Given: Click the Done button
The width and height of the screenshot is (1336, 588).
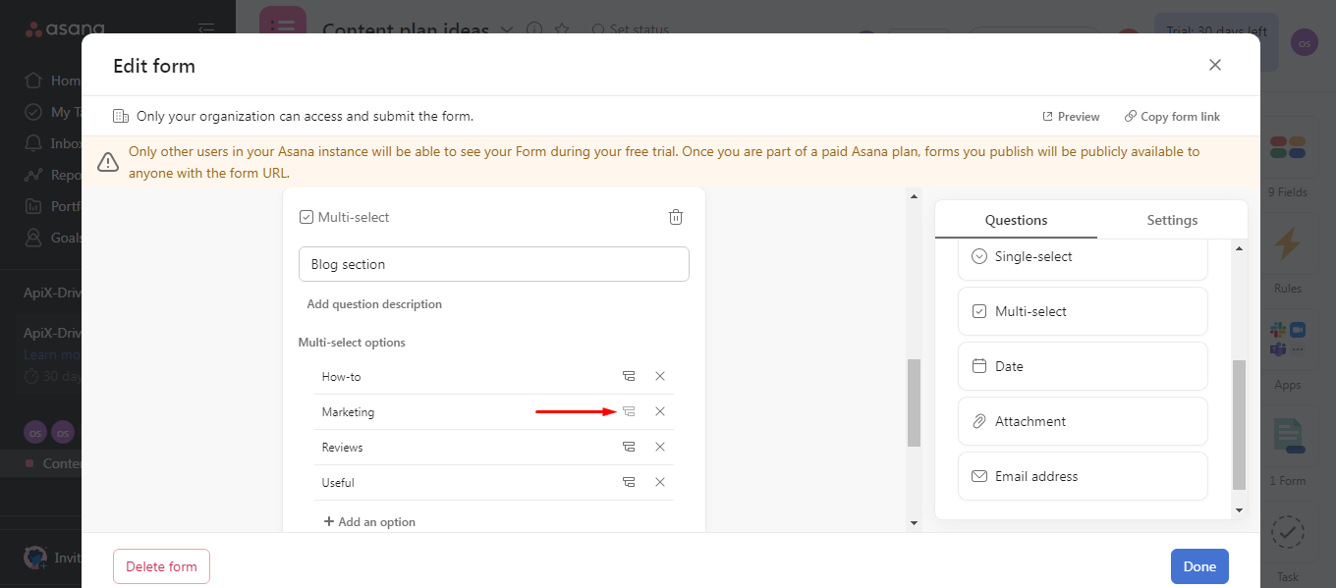Looking at the screenshot, I should click(x=1199, y=566).
